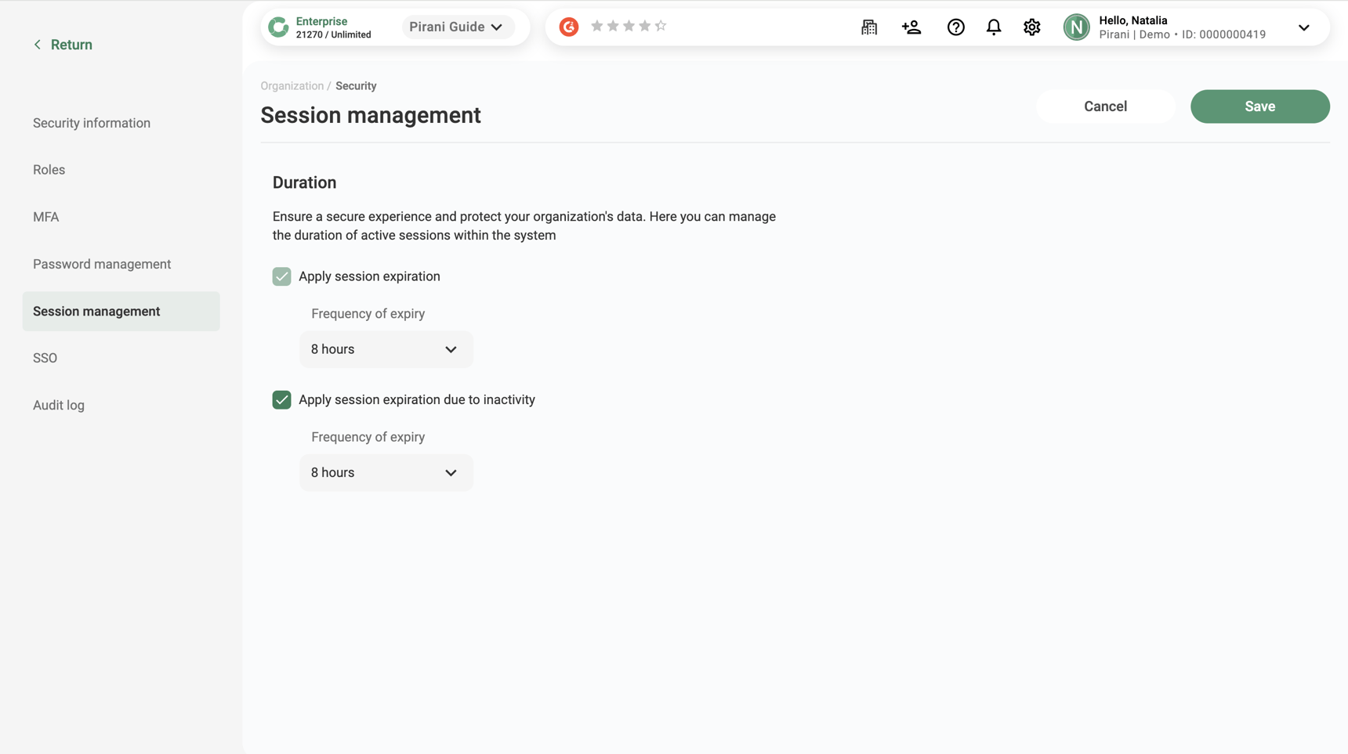
Task: Click the fifth rating star
Action: 661,26
